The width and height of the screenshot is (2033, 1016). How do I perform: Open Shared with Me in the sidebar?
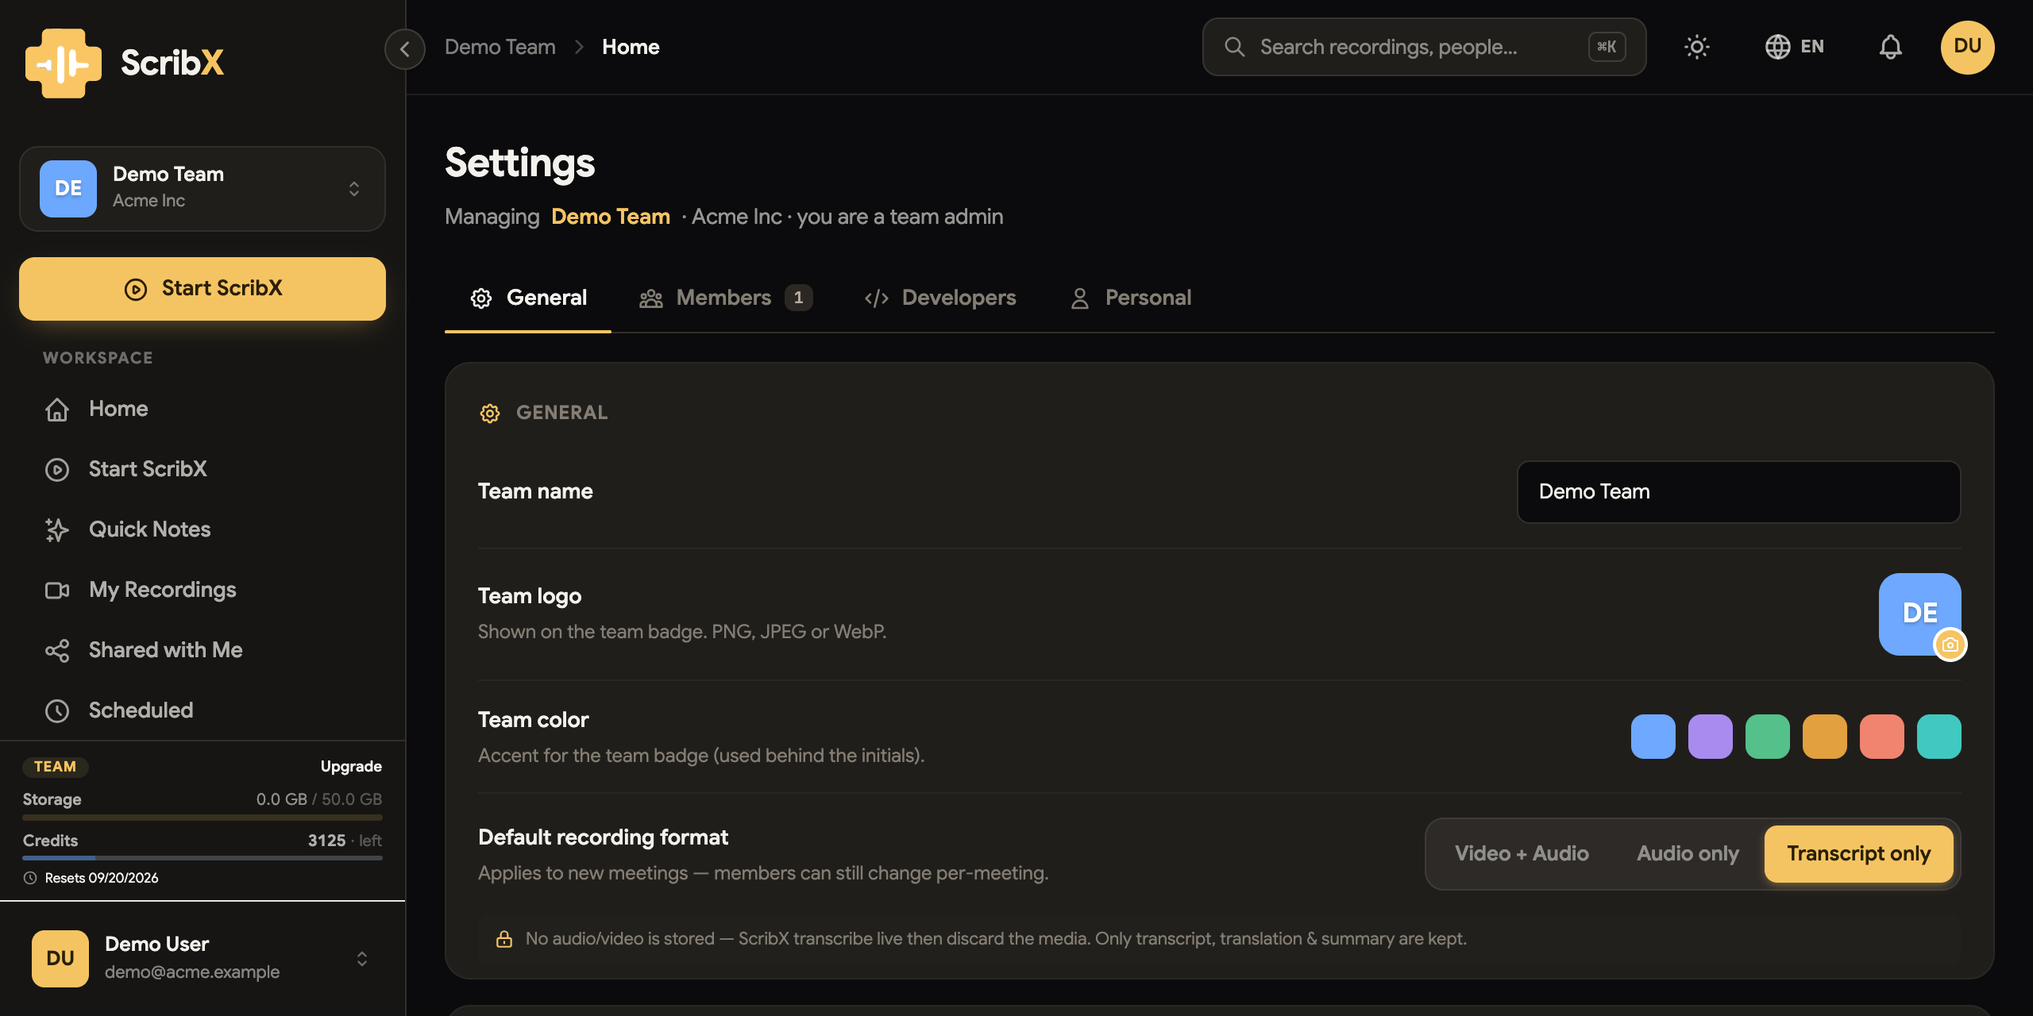(203, 650)
